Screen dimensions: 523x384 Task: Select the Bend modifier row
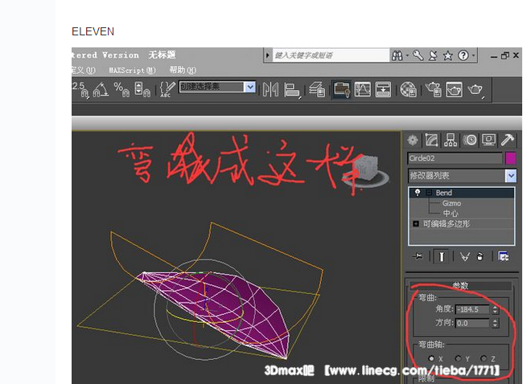click(462, 193)
